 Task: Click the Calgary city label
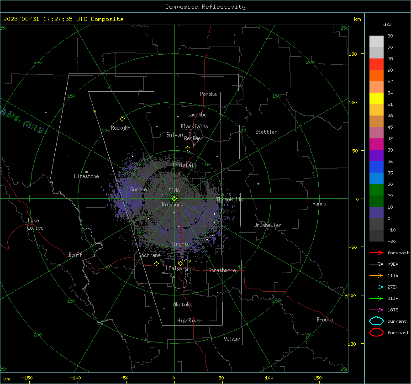(178, 268)
